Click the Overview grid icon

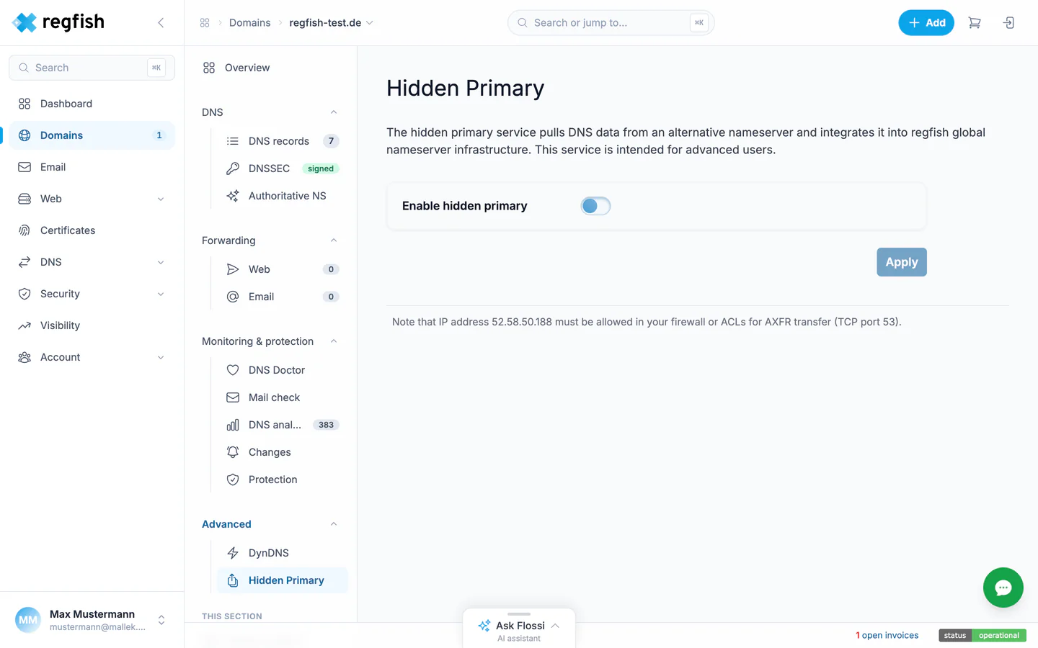(x=209, y=68)
